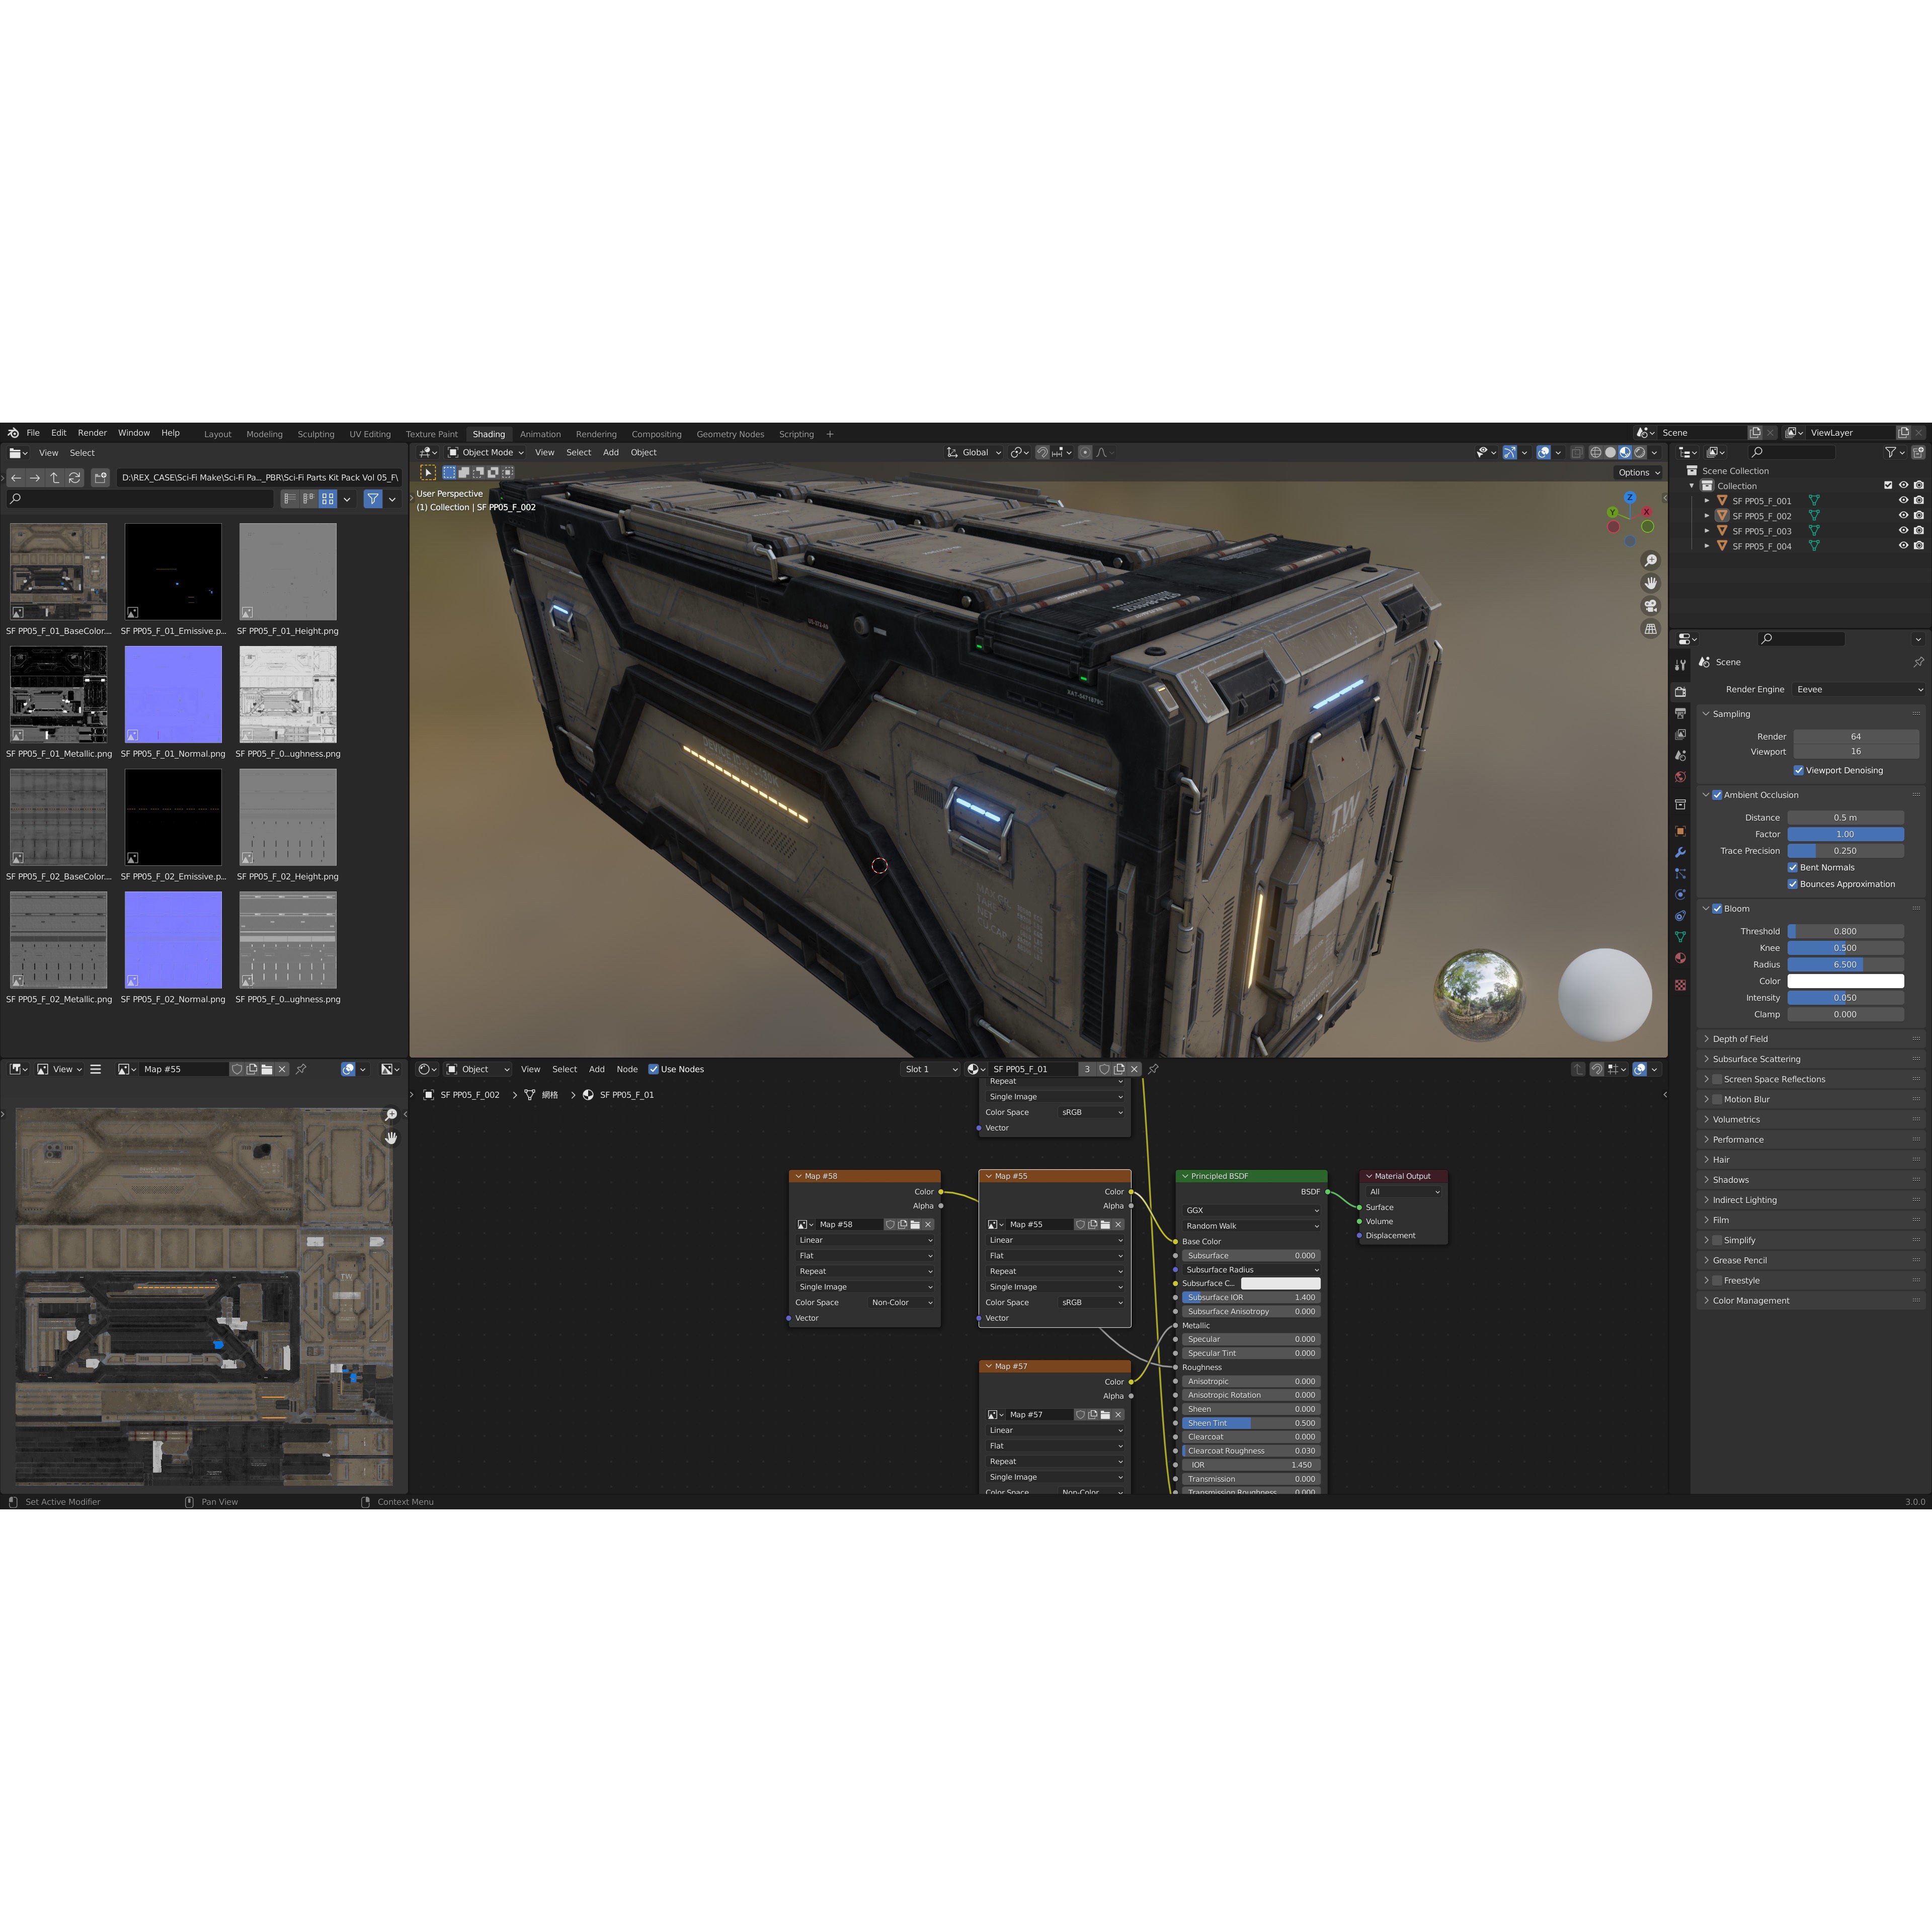This screenshot has width=1932, height=1932.
Task: Open the 3D viewport Object menu
Action: [x=643, y=452]
